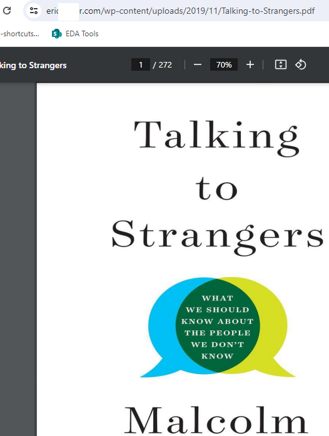Click the 'Talking to Strangers' document title
This screenshot has width=329, height=436.
pos(33,65)
